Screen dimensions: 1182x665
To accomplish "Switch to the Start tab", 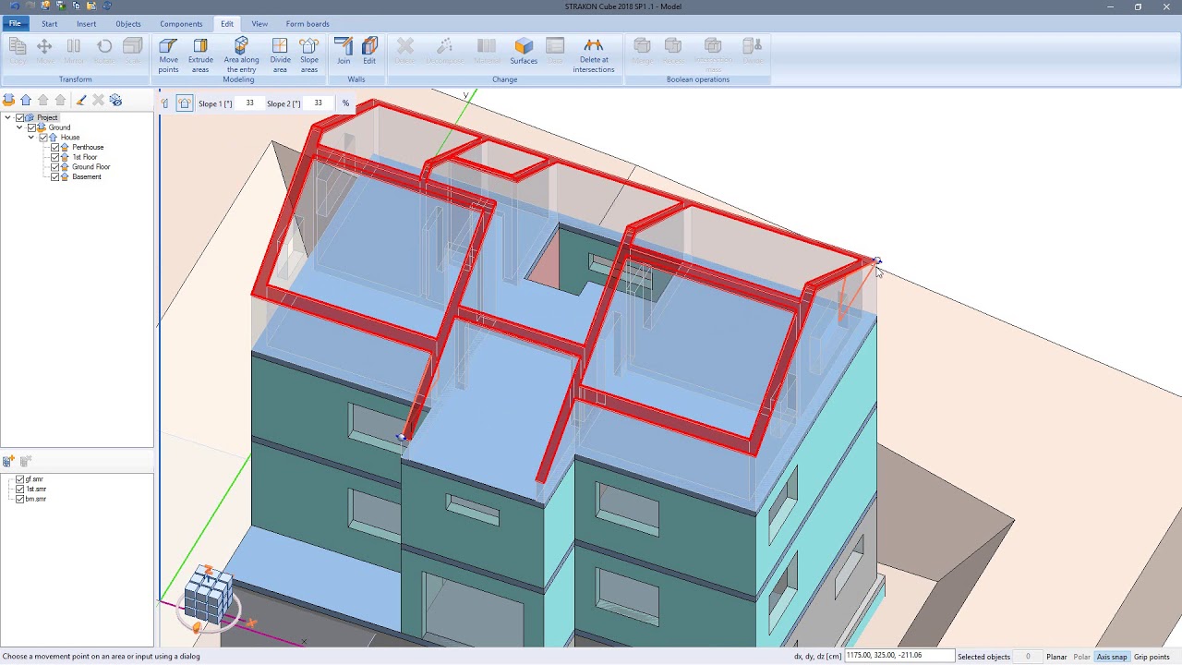I will pos(50,24).
